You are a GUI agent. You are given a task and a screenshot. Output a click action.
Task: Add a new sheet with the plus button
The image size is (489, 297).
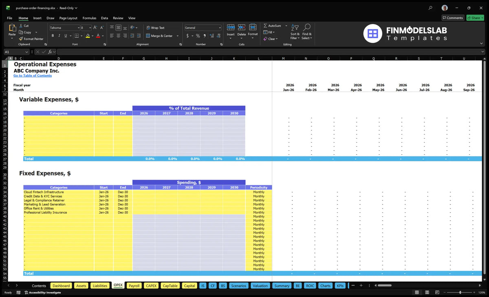click(361, 286)
